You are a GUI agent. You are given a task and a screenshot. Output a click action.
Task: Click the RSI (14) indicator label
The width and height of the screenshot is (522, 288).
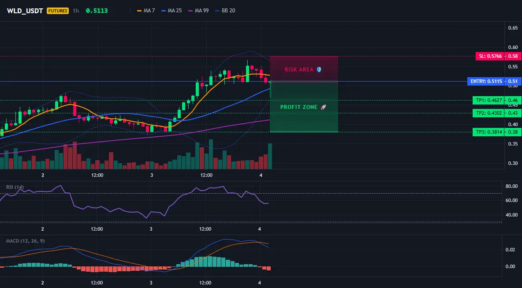15,187
